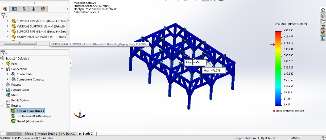Expand the Parts folder
Image resolution: width=326 pixels, height=140 pixels.
click(2, 64)
